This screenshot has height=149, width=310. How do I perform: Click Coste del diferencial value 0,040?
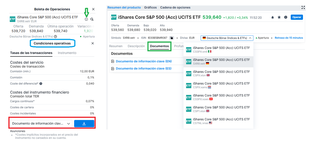click(90, 84)
